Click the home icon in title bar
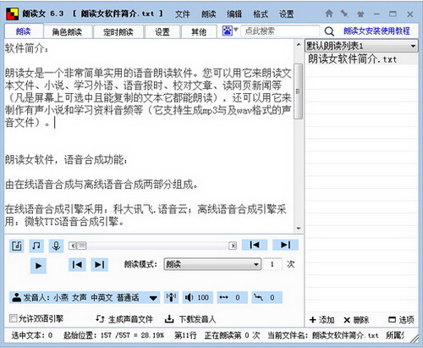423x348 pixels. click(x=329, y=14)
